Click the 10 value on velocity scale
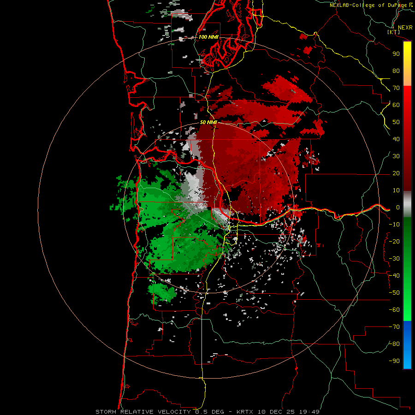Viewport: 415px width, 415px height. [x=396, y=190]
